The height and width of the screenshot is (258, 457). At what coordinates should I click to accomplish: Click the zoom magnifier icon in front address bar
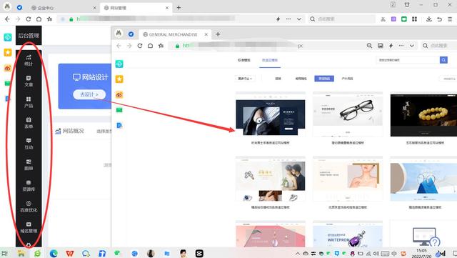click(369, 46)
